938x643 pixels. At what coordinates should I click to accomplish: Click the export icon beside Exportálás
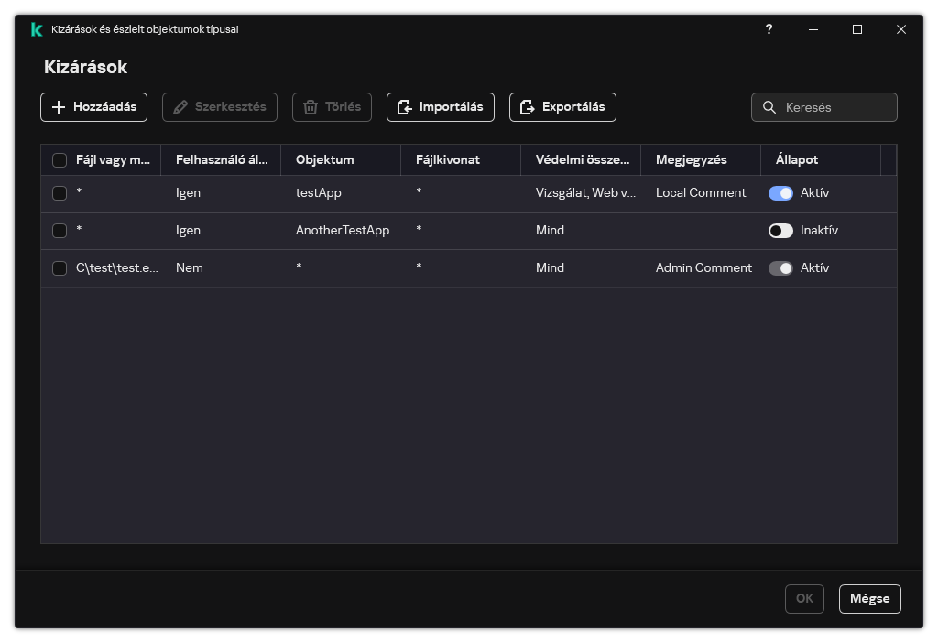528,107
